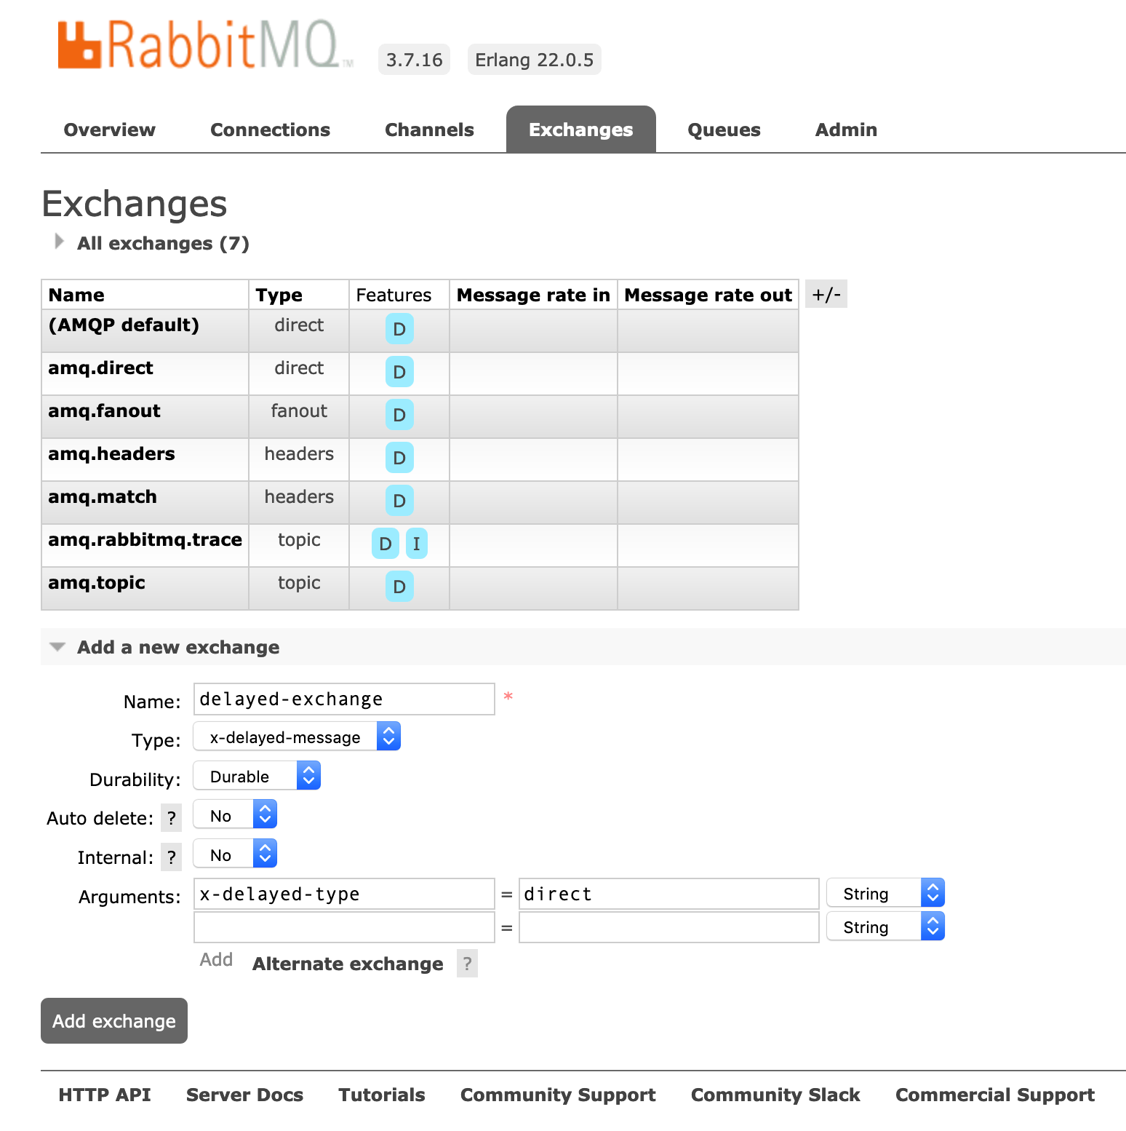This screenshot has width=1126, height=1131.
Task: Click the D feature badge for amq.direct
Action: [x=399, y=372]
